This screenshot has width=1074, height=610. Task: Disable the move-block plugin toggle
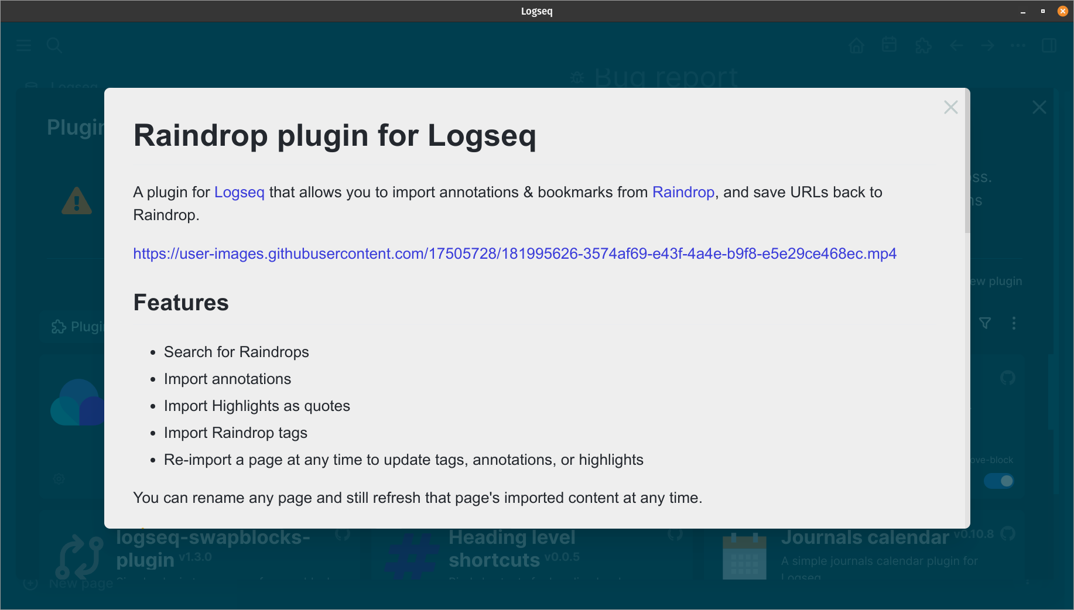999,481
